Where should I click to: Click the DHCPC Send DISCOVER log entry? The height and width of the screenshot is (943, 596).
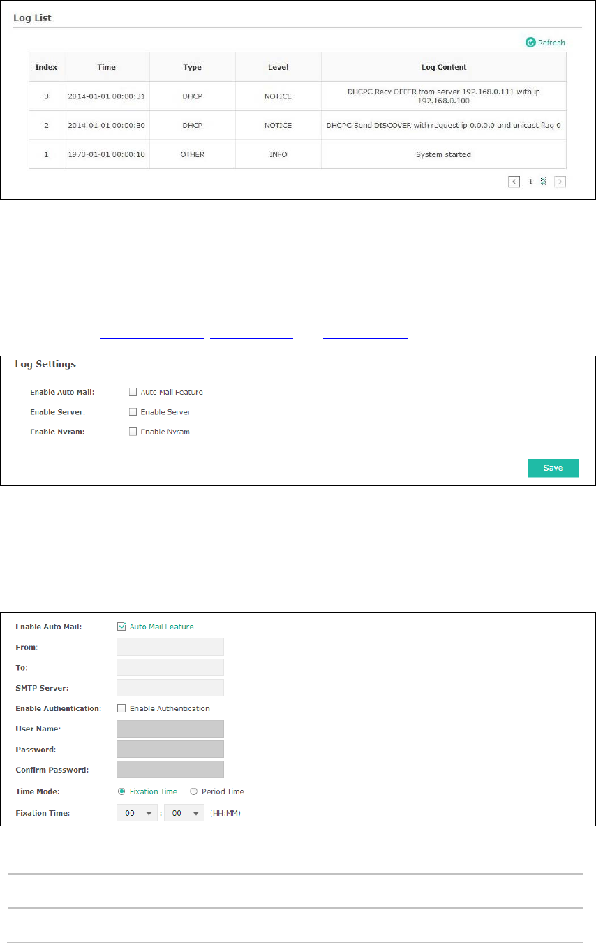tap(444, 125)
